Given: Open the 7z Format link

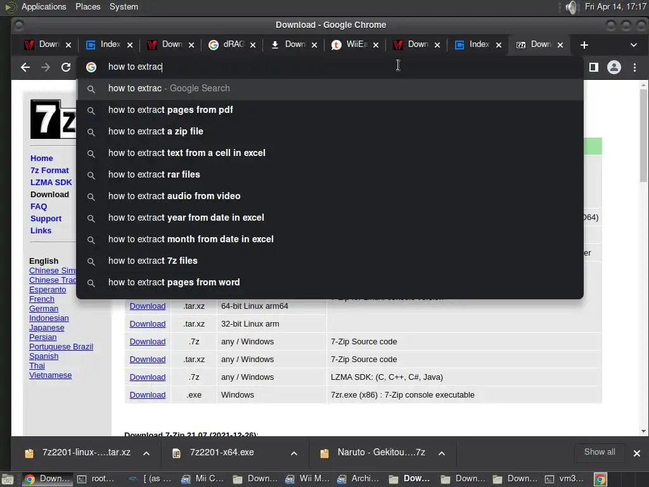Looking at the screenshot, I should click(49, 170).
